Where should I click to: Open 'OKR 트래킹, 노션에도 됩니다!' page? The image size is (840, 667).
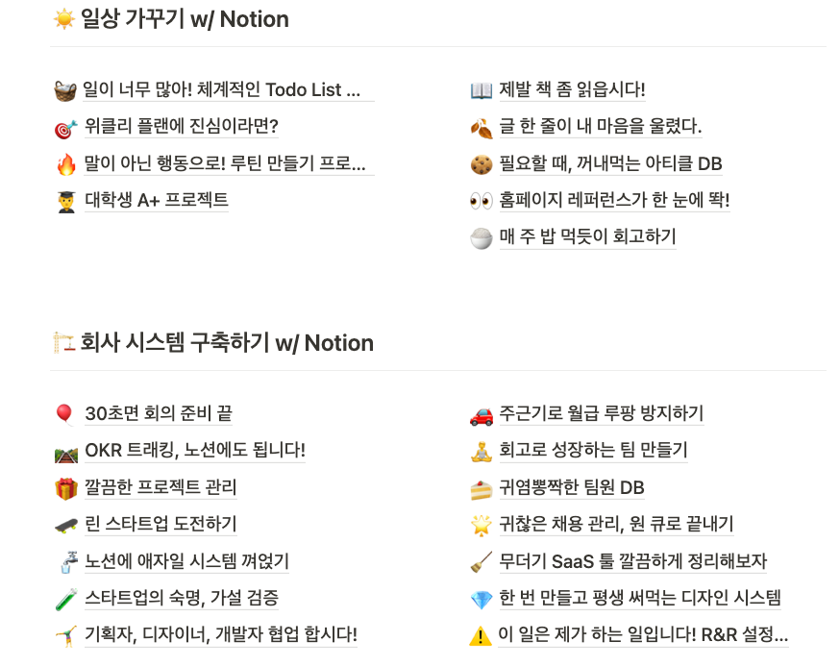tap(195, 450)
